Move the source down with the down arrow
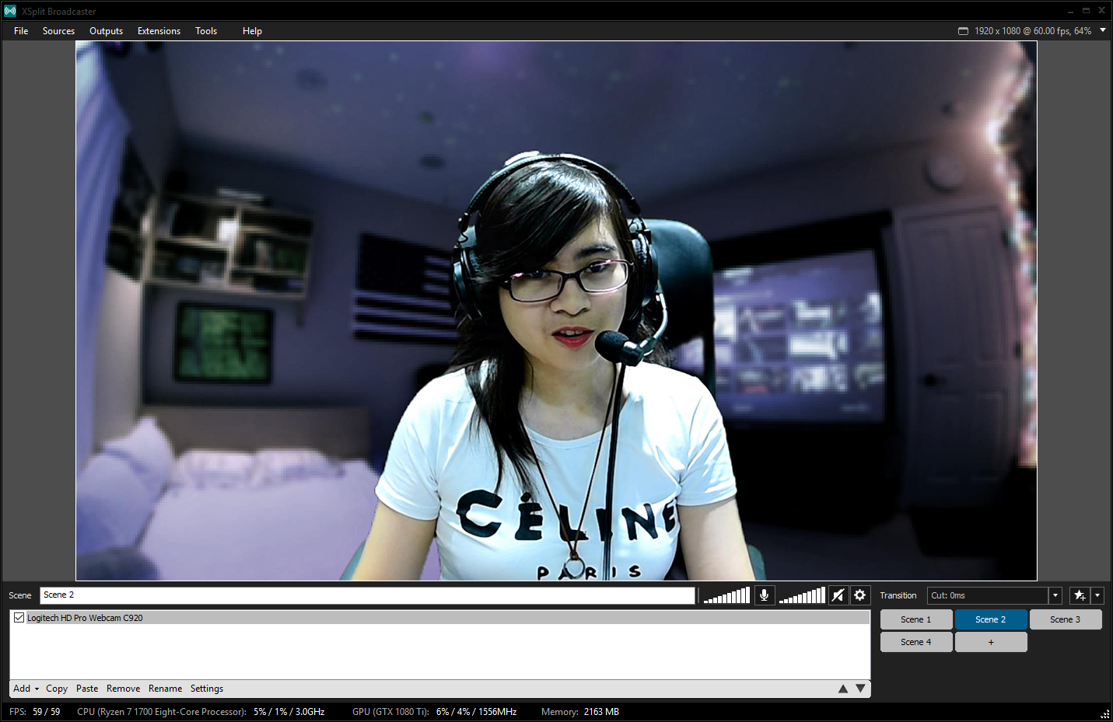 [860, 689]
